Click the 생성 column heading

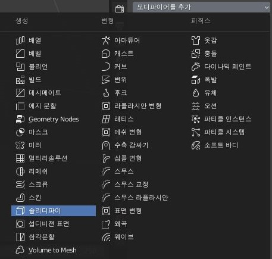pyautogui.click(x=22, y=21)
